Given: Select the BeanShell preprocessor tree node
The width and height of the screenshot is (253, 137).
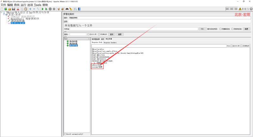Looking at the screenshot, I should point(25,19).
